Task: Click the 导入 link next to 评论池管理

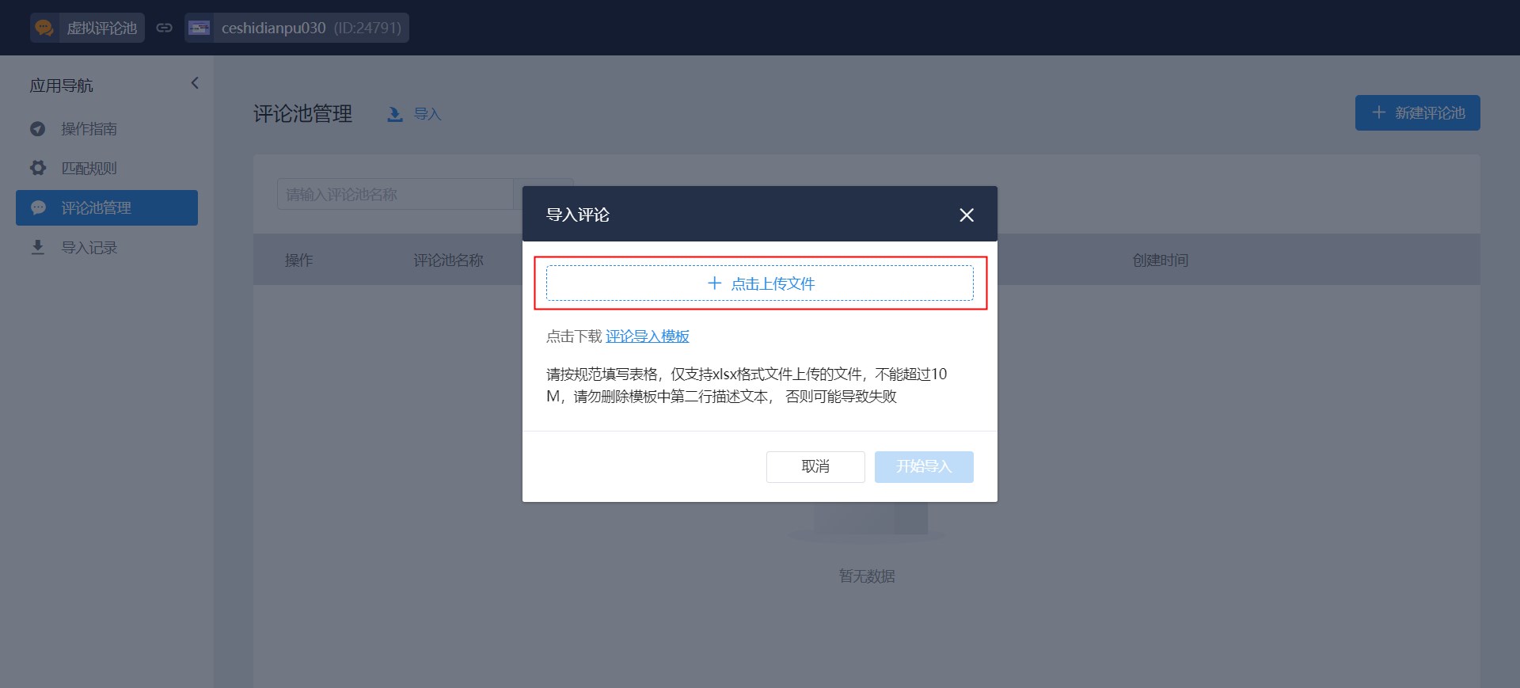Action: coord(427,114)
